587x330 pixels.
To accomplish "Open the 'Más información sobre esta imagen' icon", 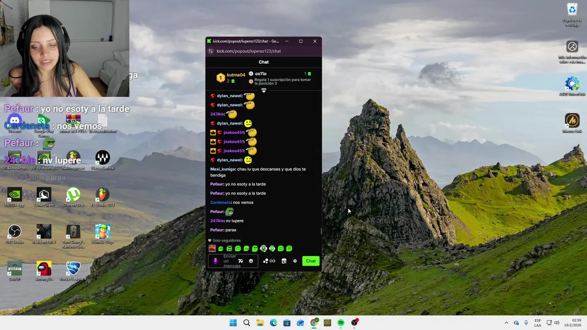I will click(x=572, y=52).
